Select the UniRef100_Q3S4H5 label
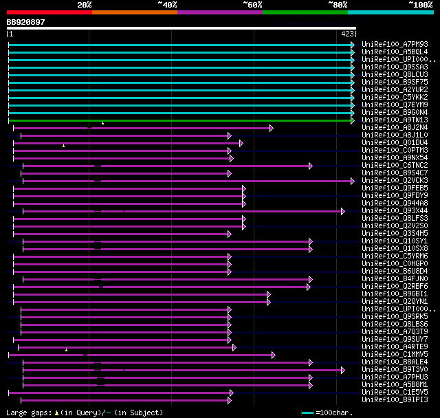Viewport: 440px width, 418px height. pyautogui.click(x=395, y=234)
